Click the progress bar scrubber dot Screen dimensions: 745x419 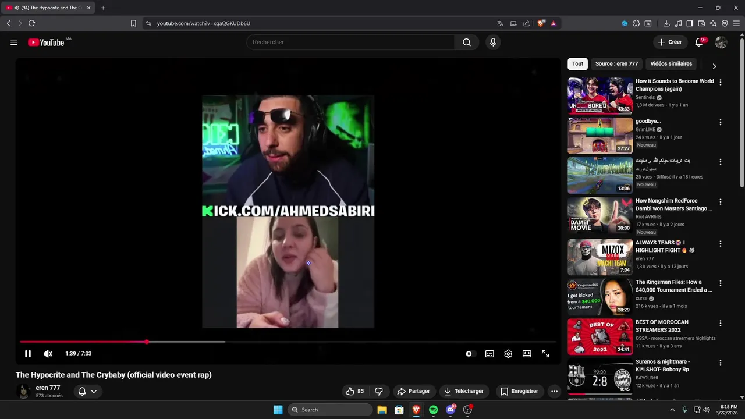click(x=147, y=342)
